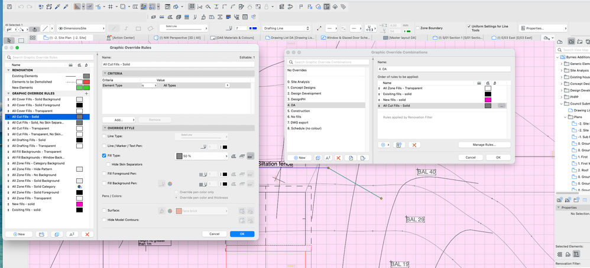The image size is (590, 268).
Task: Open the Properties... dropdown in info box
Action: point(543,28)
